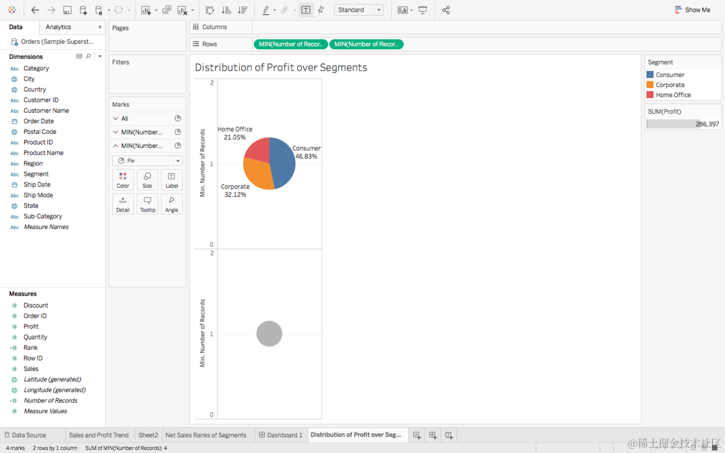Select the Sub-Category dimension
This screenshot has width=725, height=453.
point(43,216)
